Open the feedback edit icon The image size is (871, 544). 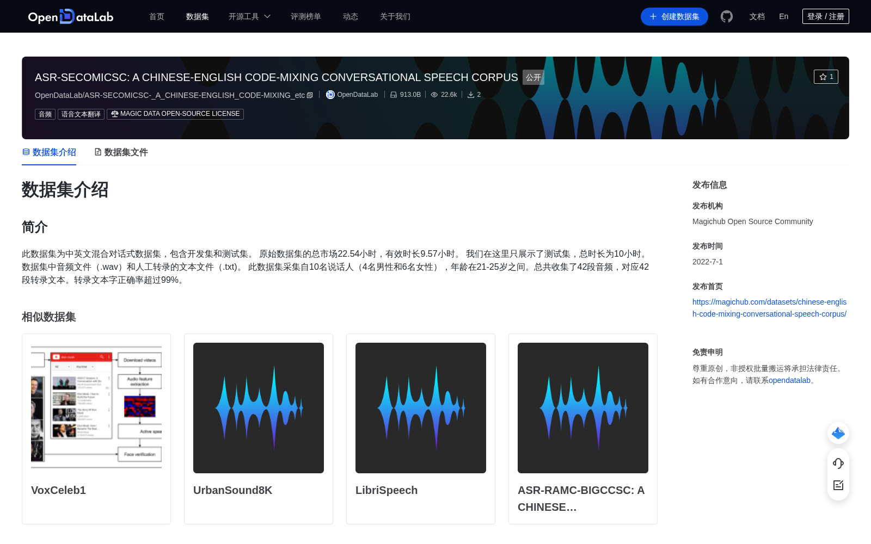point(838,485)
